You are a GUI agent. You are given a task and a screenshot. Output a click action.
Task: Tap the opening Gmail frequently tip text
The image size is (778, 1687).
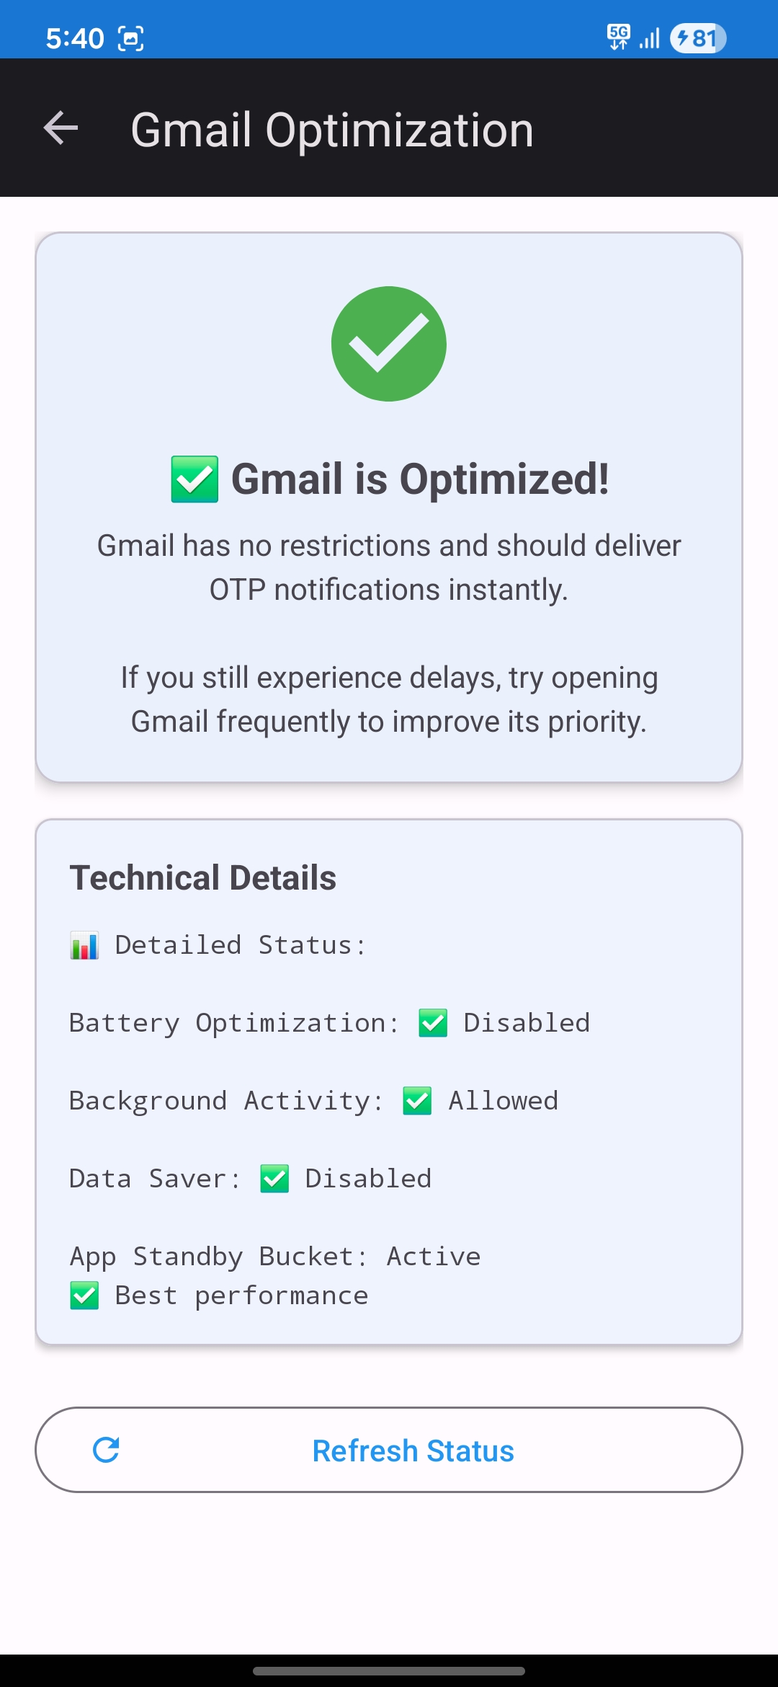[x=389, y=699]
